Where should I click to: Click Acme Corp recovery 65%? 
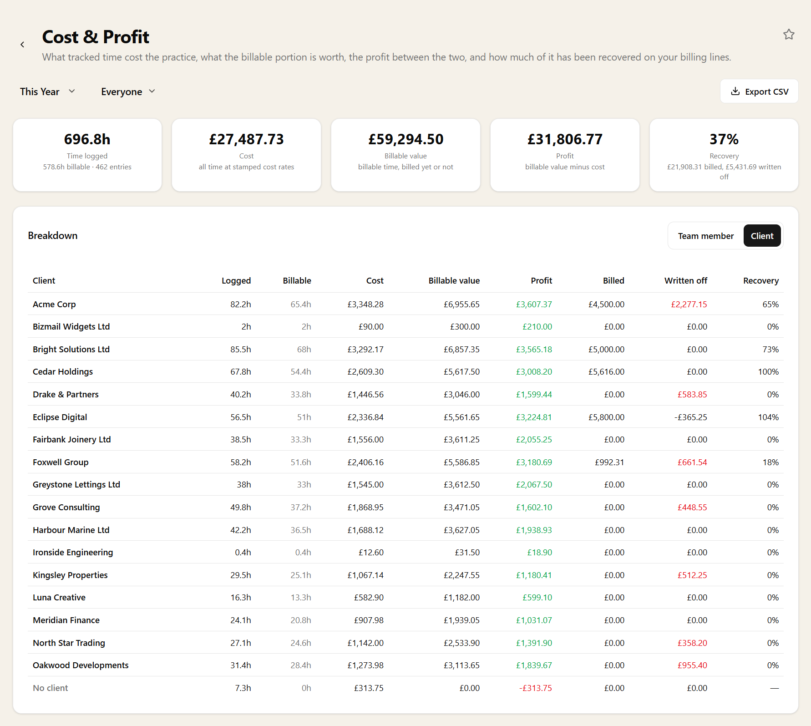pos(770,304)
